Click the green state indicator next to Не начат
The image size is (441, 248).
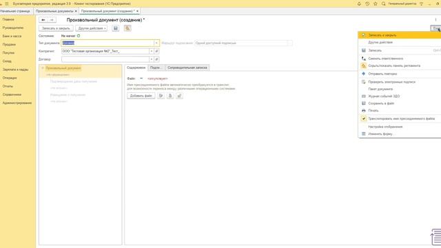tap(79, 36)
